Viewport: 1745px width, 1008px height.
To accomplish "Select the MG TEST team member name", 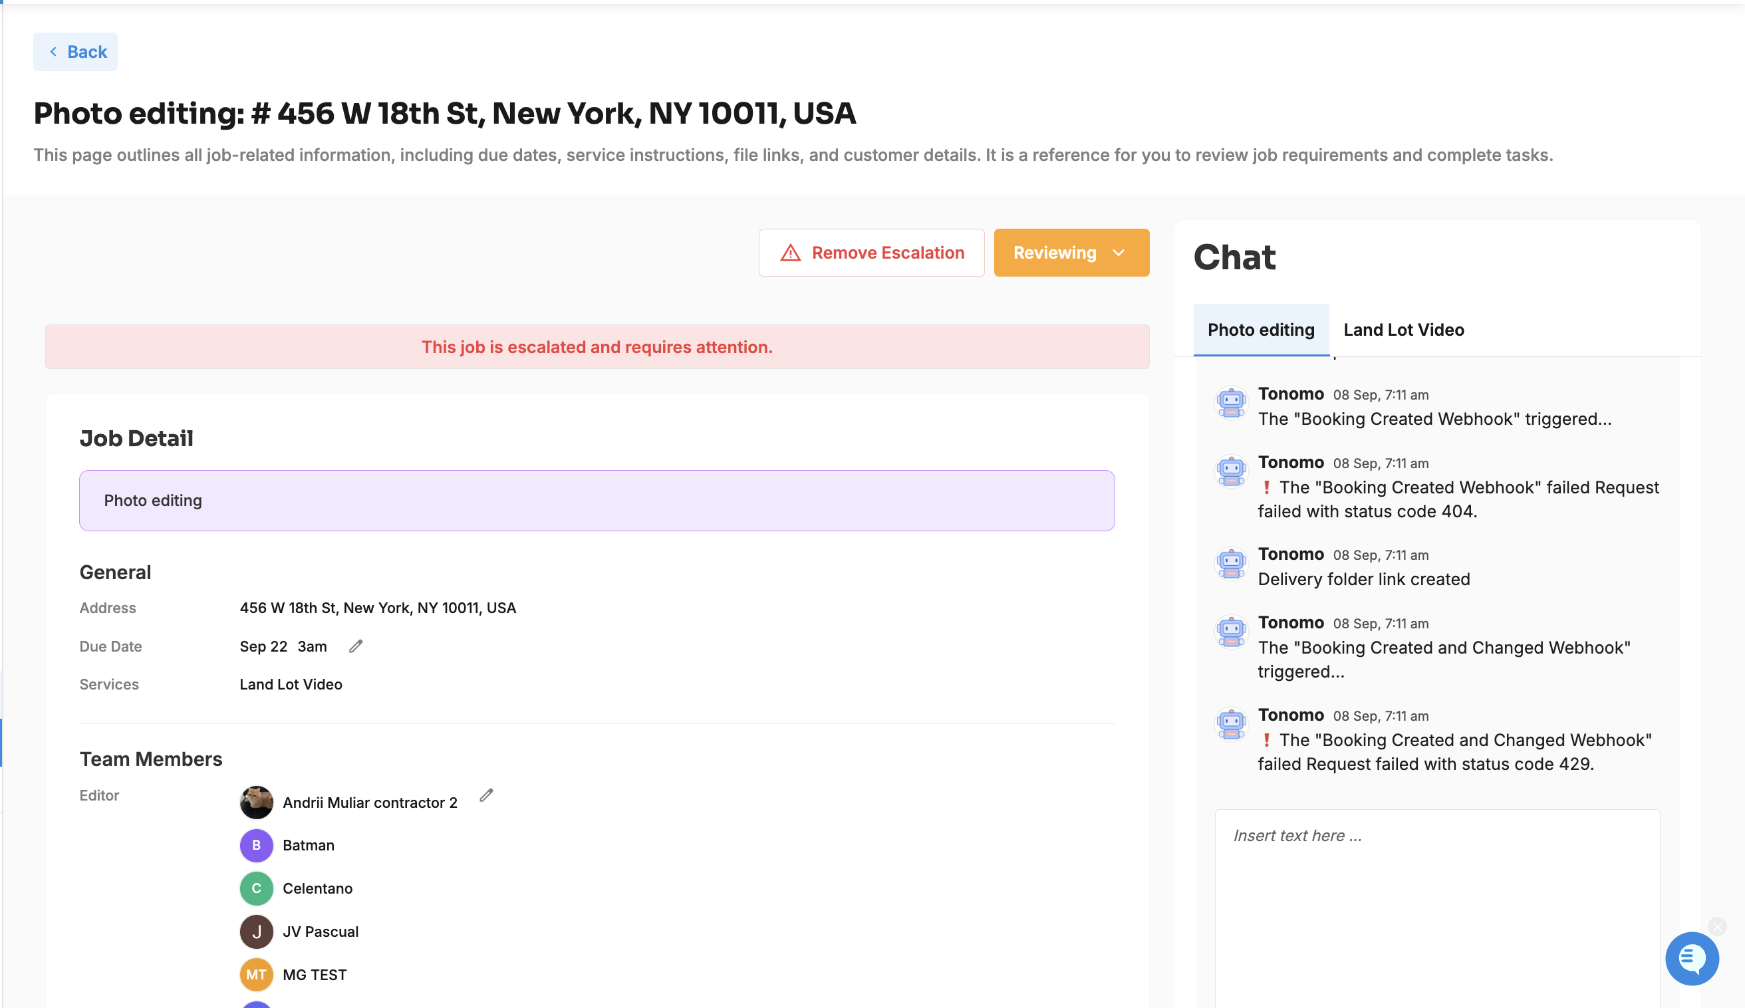I will (315, 975).
